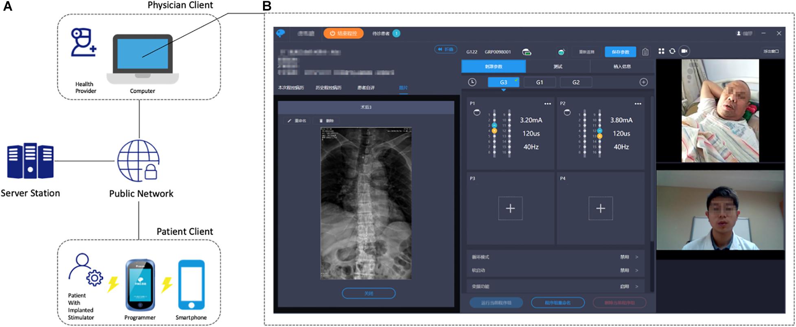Click the clipboard icon beside the save button
The image size is (796, 327).
point(645,52)
